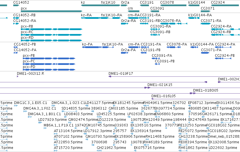Click the CG14052 gene label
Viewport: 240px width, 152px height.
click(x=21, y=3)
